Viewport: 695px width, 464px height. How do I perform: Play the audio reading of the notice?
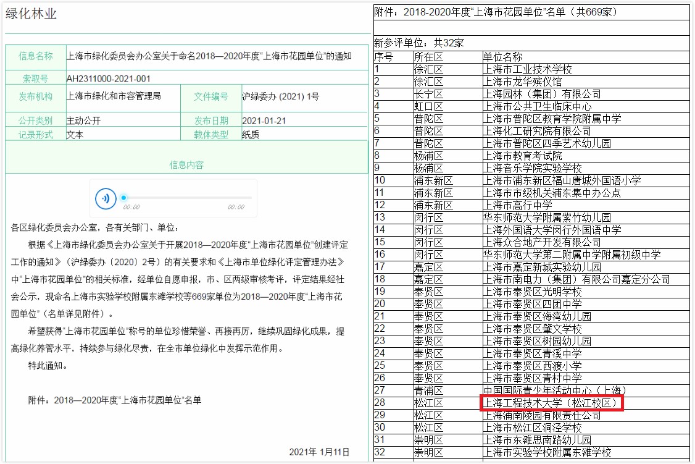[106, 198]
